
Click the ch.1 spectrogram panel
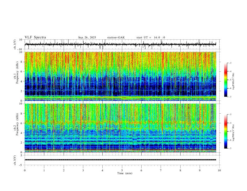click(120, 76)
